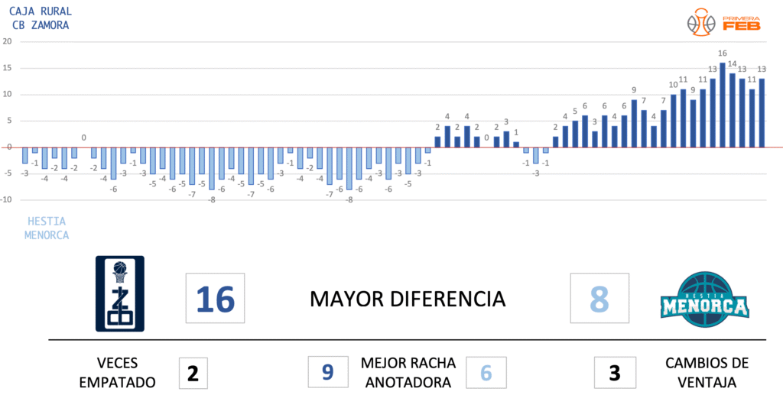Select the 'HESTIA MENORCA' chart label
Image resolution: width=783 pixels, height=395 pixels.
coord(47,228)
